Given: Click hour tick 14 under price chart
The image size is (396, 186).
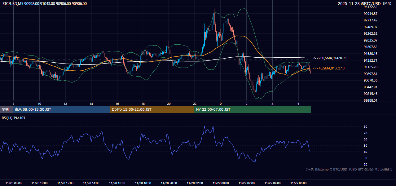Looking at the screenshot, I should 91,104.
